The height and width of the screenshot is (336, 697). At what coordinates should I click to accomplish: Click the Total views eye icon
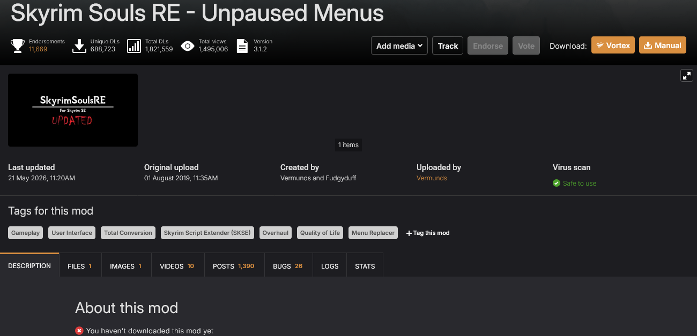pos(187,46)
